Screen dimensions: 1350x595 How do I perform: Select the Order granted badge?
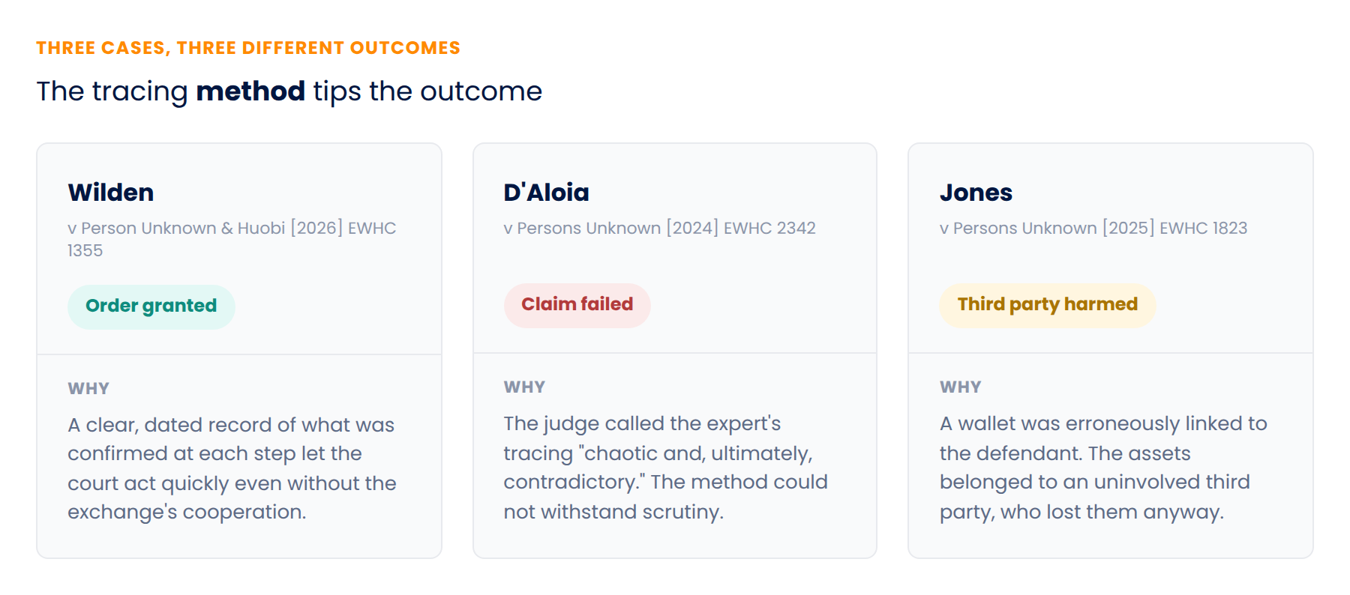151,306
